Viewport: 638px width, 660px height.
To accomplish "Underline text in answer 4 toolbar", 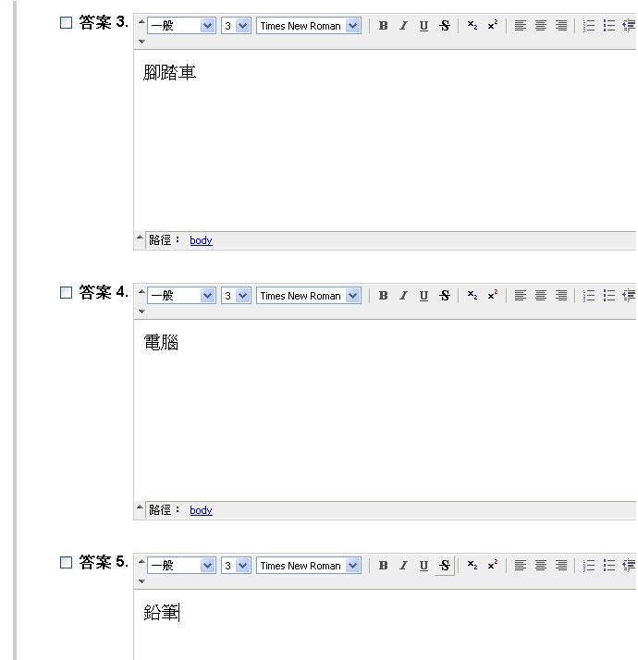I will point(423,296).
